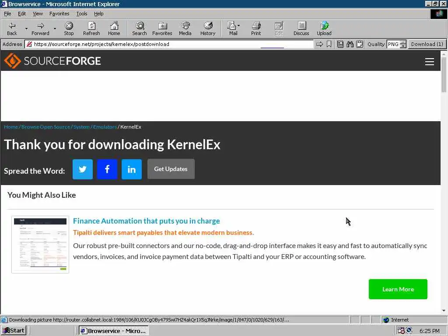Expand the Mail button dropdown arrow

click(239, 26)
